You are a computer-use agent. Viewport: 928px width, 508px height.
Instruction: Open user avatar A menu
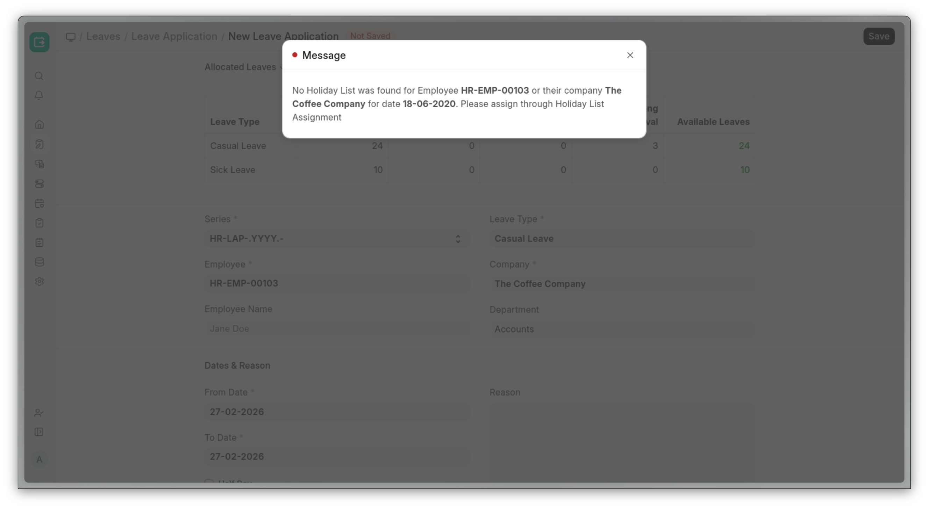(39, 459)
